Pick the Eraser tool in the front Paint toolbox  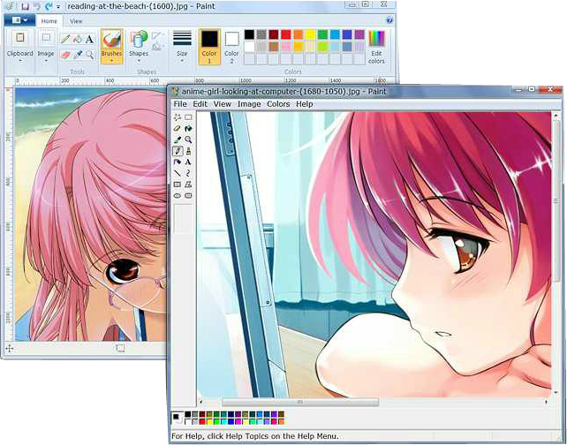pos(178,128)
